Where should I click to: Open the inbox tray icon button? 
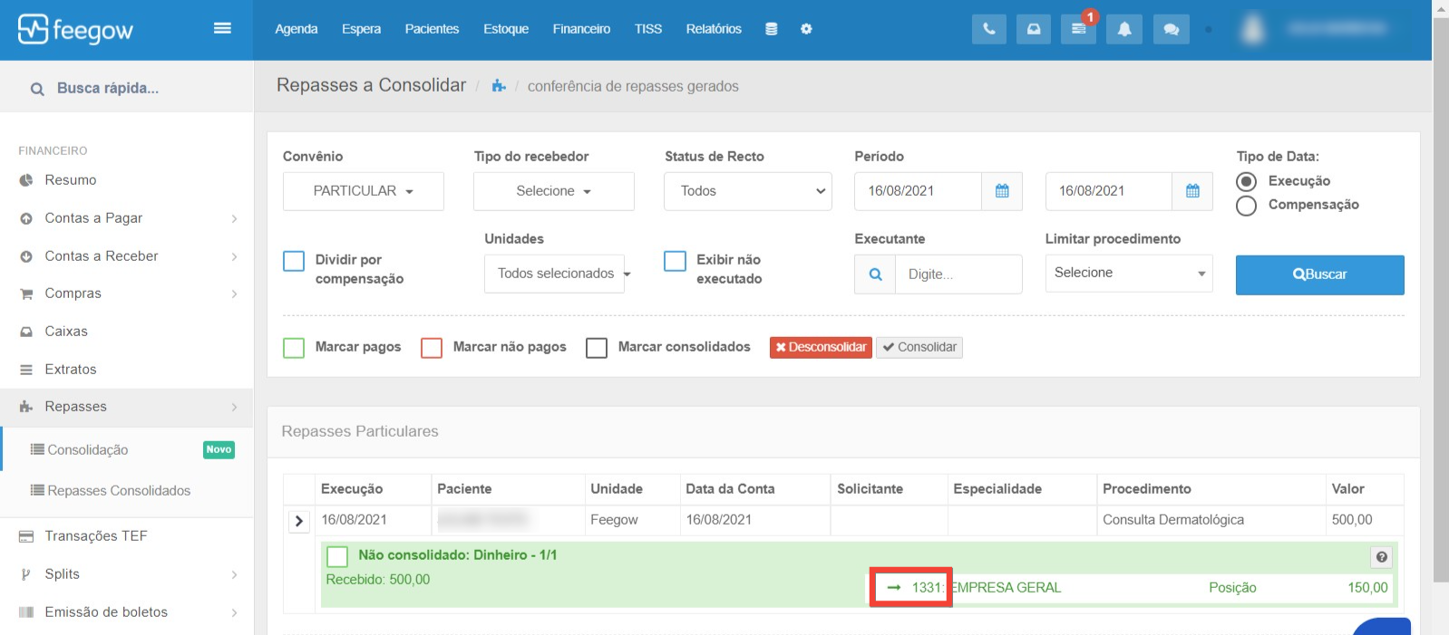1034,29
